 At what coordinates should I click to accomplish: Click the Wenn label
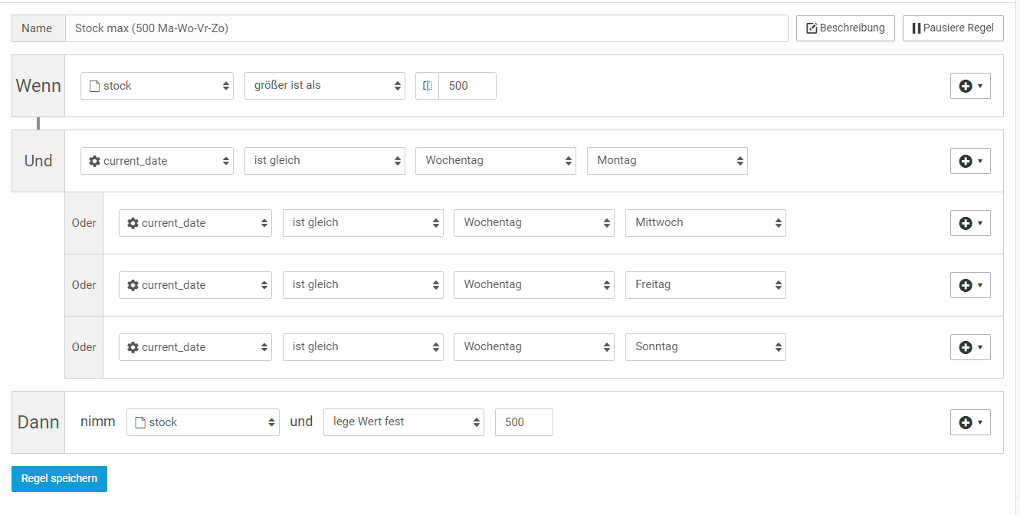[38, 86]
